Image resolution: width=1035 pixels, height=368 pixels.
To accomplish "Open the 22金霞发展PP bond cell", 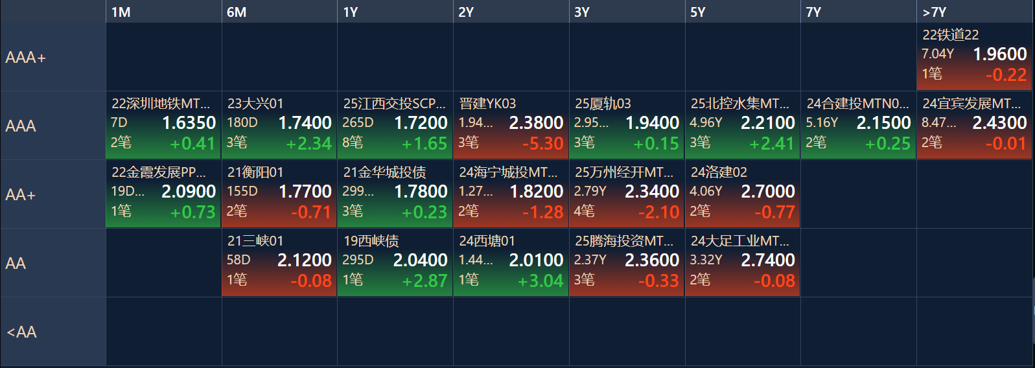I will [x=163, y=194].
